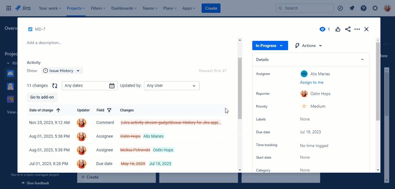Click the Melisa Petrovski struck-through value
Image resolution: width=395 pixels, height=189 pixels.
tap(135, 150)
